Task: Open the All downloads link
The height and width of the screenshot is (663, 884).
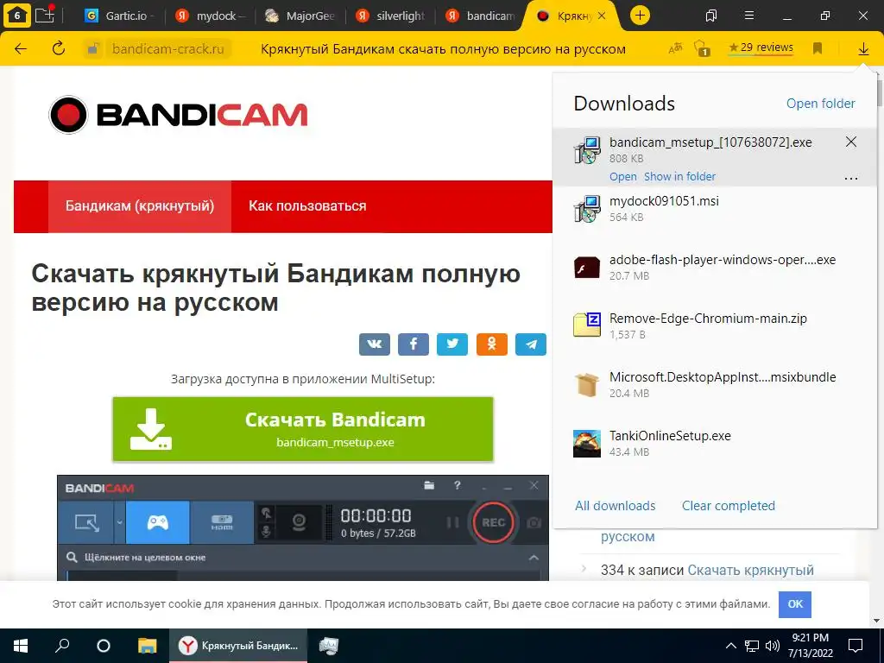Action: coord(615,506)
